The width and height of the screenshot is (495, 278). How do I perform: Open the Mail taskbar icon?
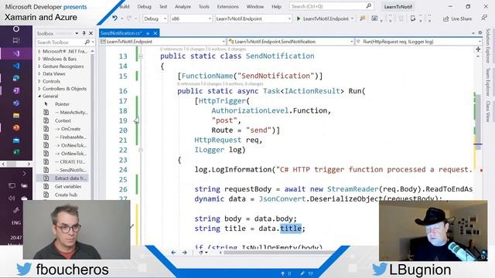(16, 141)
